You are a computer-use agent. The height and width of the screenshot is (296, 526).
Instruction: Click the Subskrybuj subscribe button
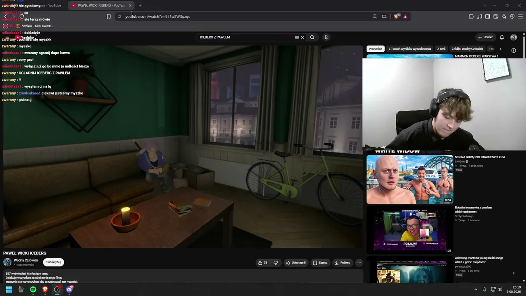coord(53,262)
